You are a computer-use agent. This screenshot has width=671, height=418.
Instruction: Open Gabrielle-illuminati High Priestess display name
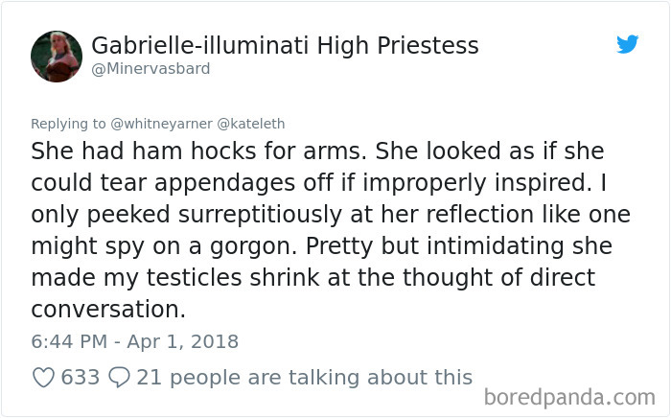click(285, 45)
